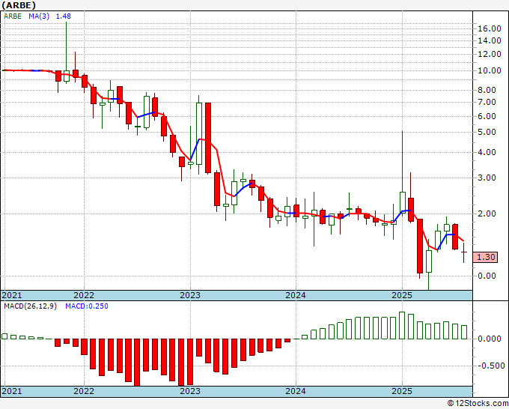Click the 0.00 price axis label

click(x=487, y=276)
